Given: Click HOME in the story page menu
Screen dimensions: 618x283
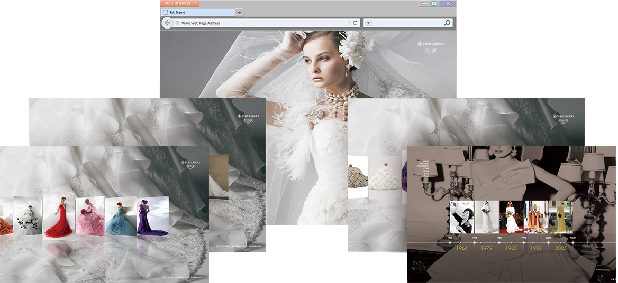Looking at the screenshot, I should coord(425,161).
